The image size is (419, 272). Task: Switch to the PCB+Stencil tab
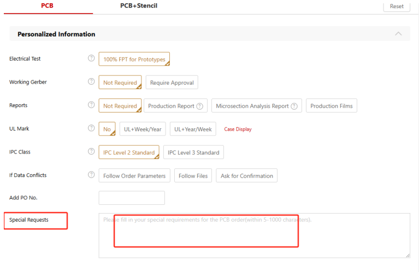(139, 5)
